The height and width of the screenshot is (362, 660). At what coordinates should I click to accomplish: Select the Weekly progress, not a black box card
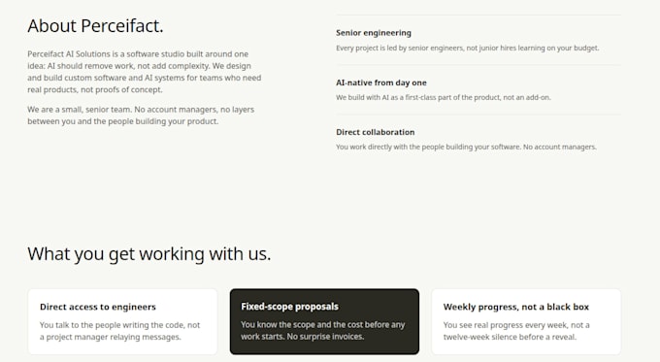(526, 321)
